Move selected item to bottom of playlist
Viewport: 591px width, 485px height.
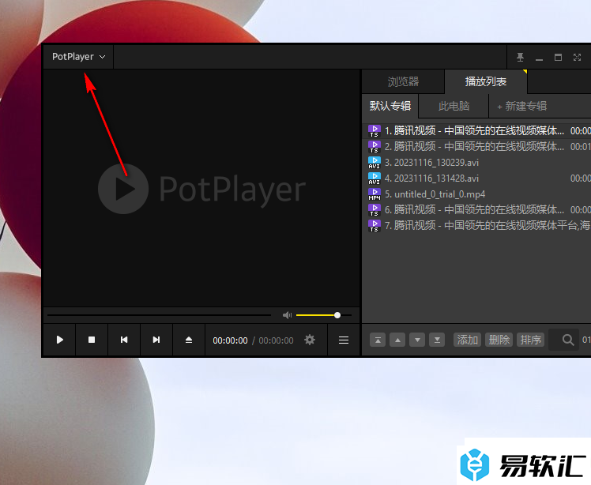pos(437,340)
